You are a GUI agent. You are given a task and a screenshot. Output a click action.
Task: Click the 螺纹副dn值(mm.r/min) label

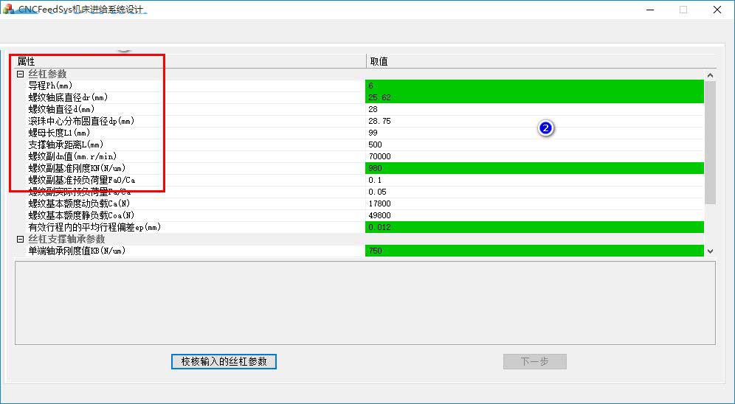coord(72,156)
